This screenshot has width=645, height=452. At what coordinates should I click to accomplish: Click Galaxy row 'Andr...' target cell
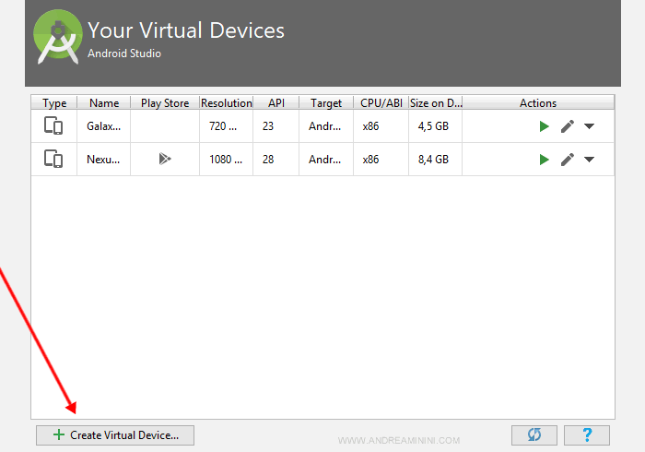coord(326,126)
